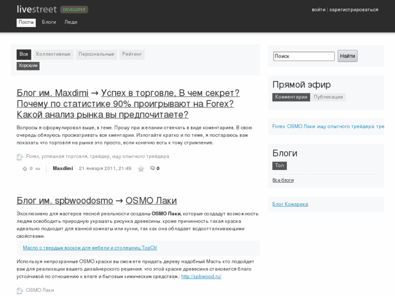This screenshot has height=296, width=395.
Task: Click the войти link
Action: click(x=319, y=10)
